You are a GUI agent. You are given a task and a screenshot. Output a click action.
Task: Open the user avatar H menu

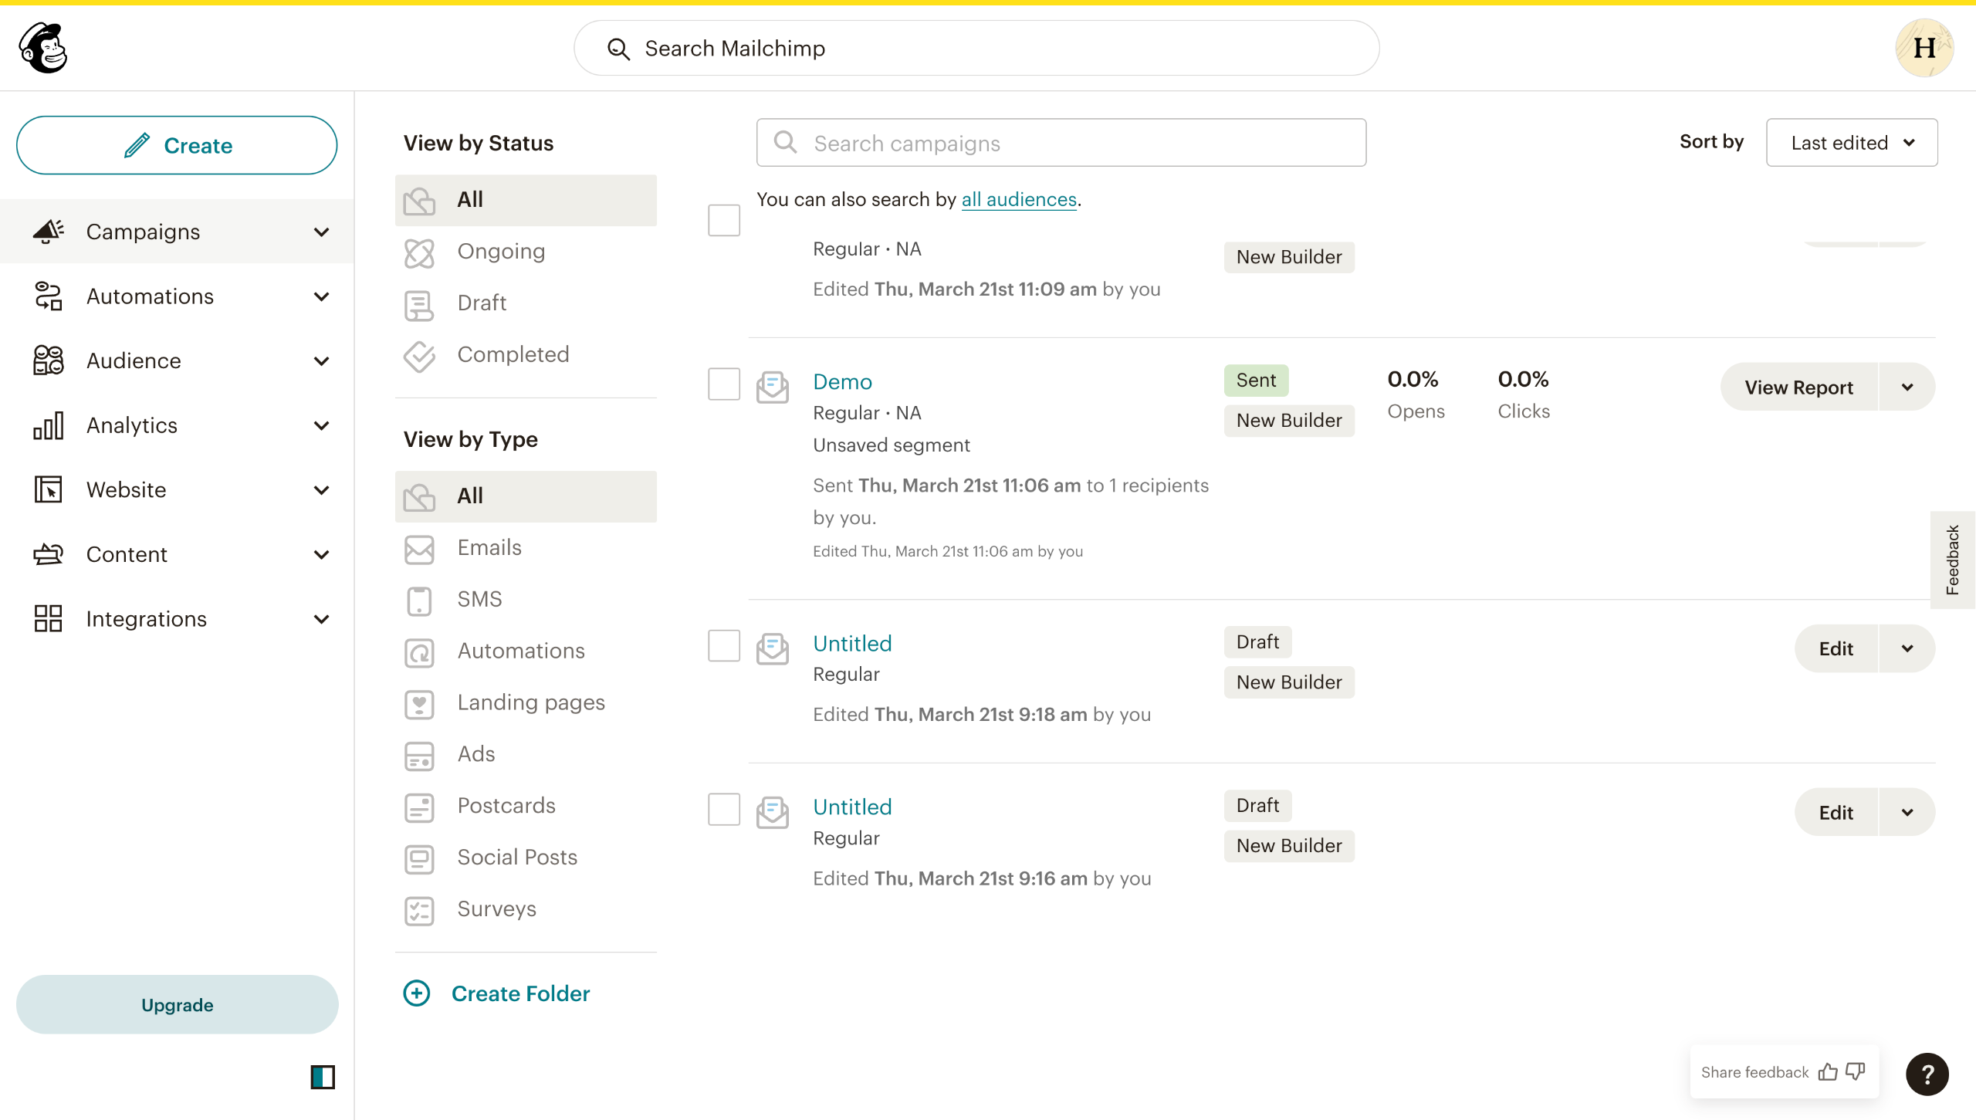click(x=1924, y=48)
